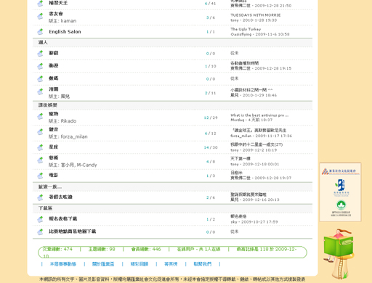Image resolution: width=372 pixels, height=283 pixels.
Task: Open poster Mordaq's profile
Action: [238, 120]
